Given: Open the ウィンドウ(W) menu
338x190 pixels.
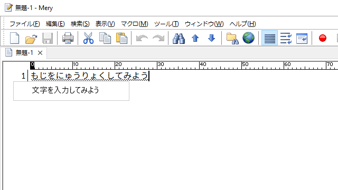Looking at the screenshot, I should point(204,24).
